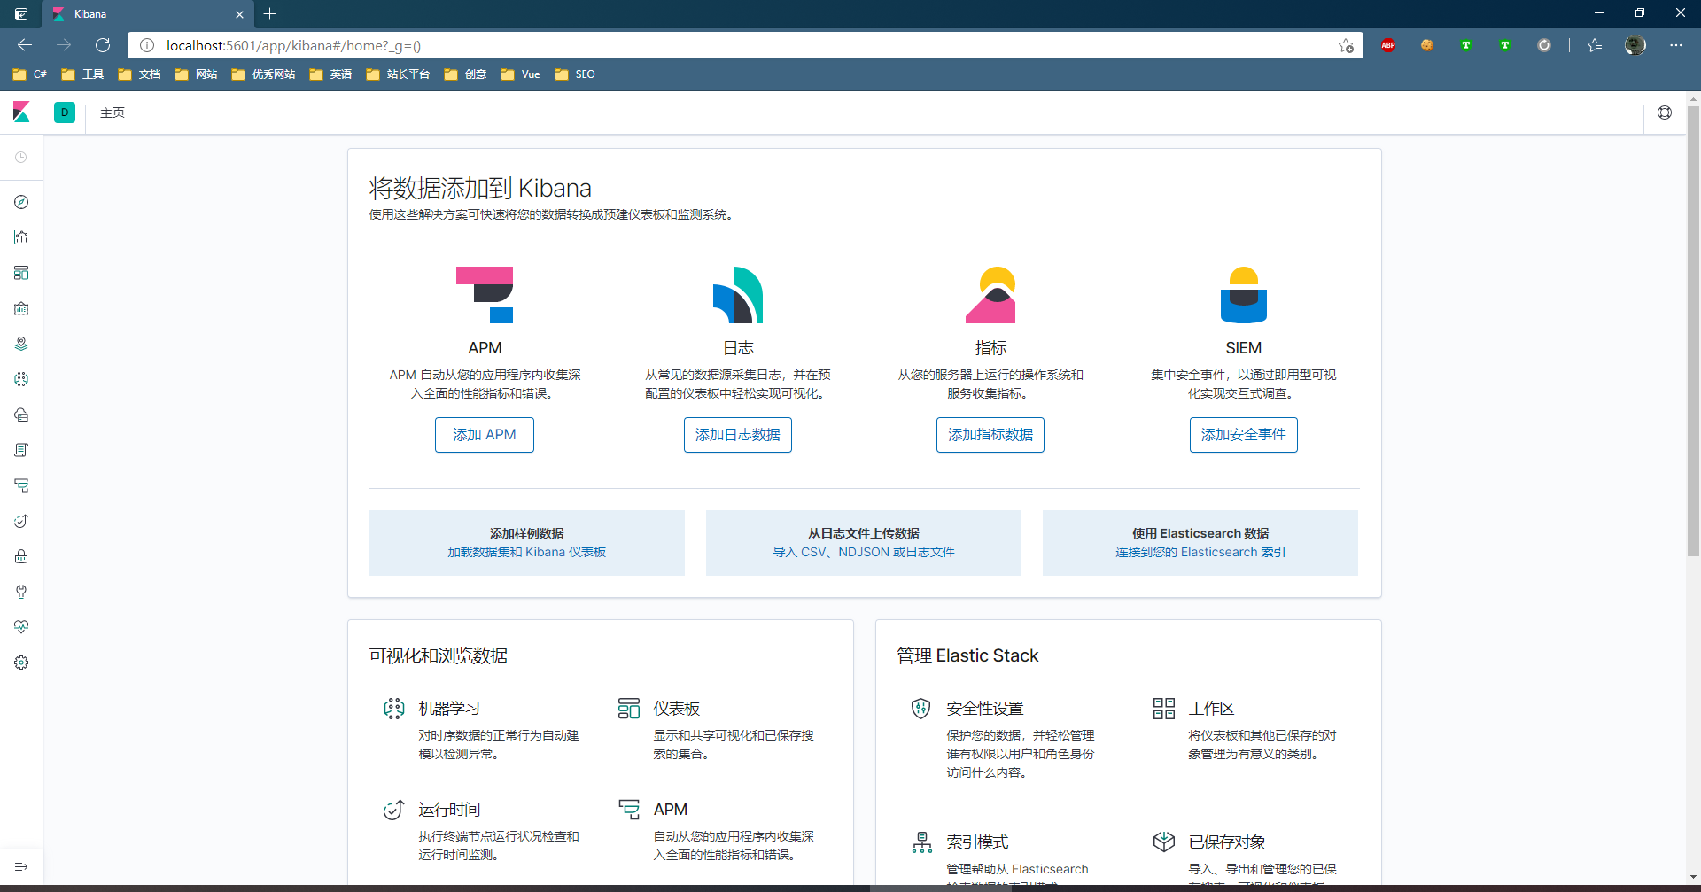Open Dashboard from the sidebar icon
The height and width of the screenshot is (892, 1701).
coord(21,273)
